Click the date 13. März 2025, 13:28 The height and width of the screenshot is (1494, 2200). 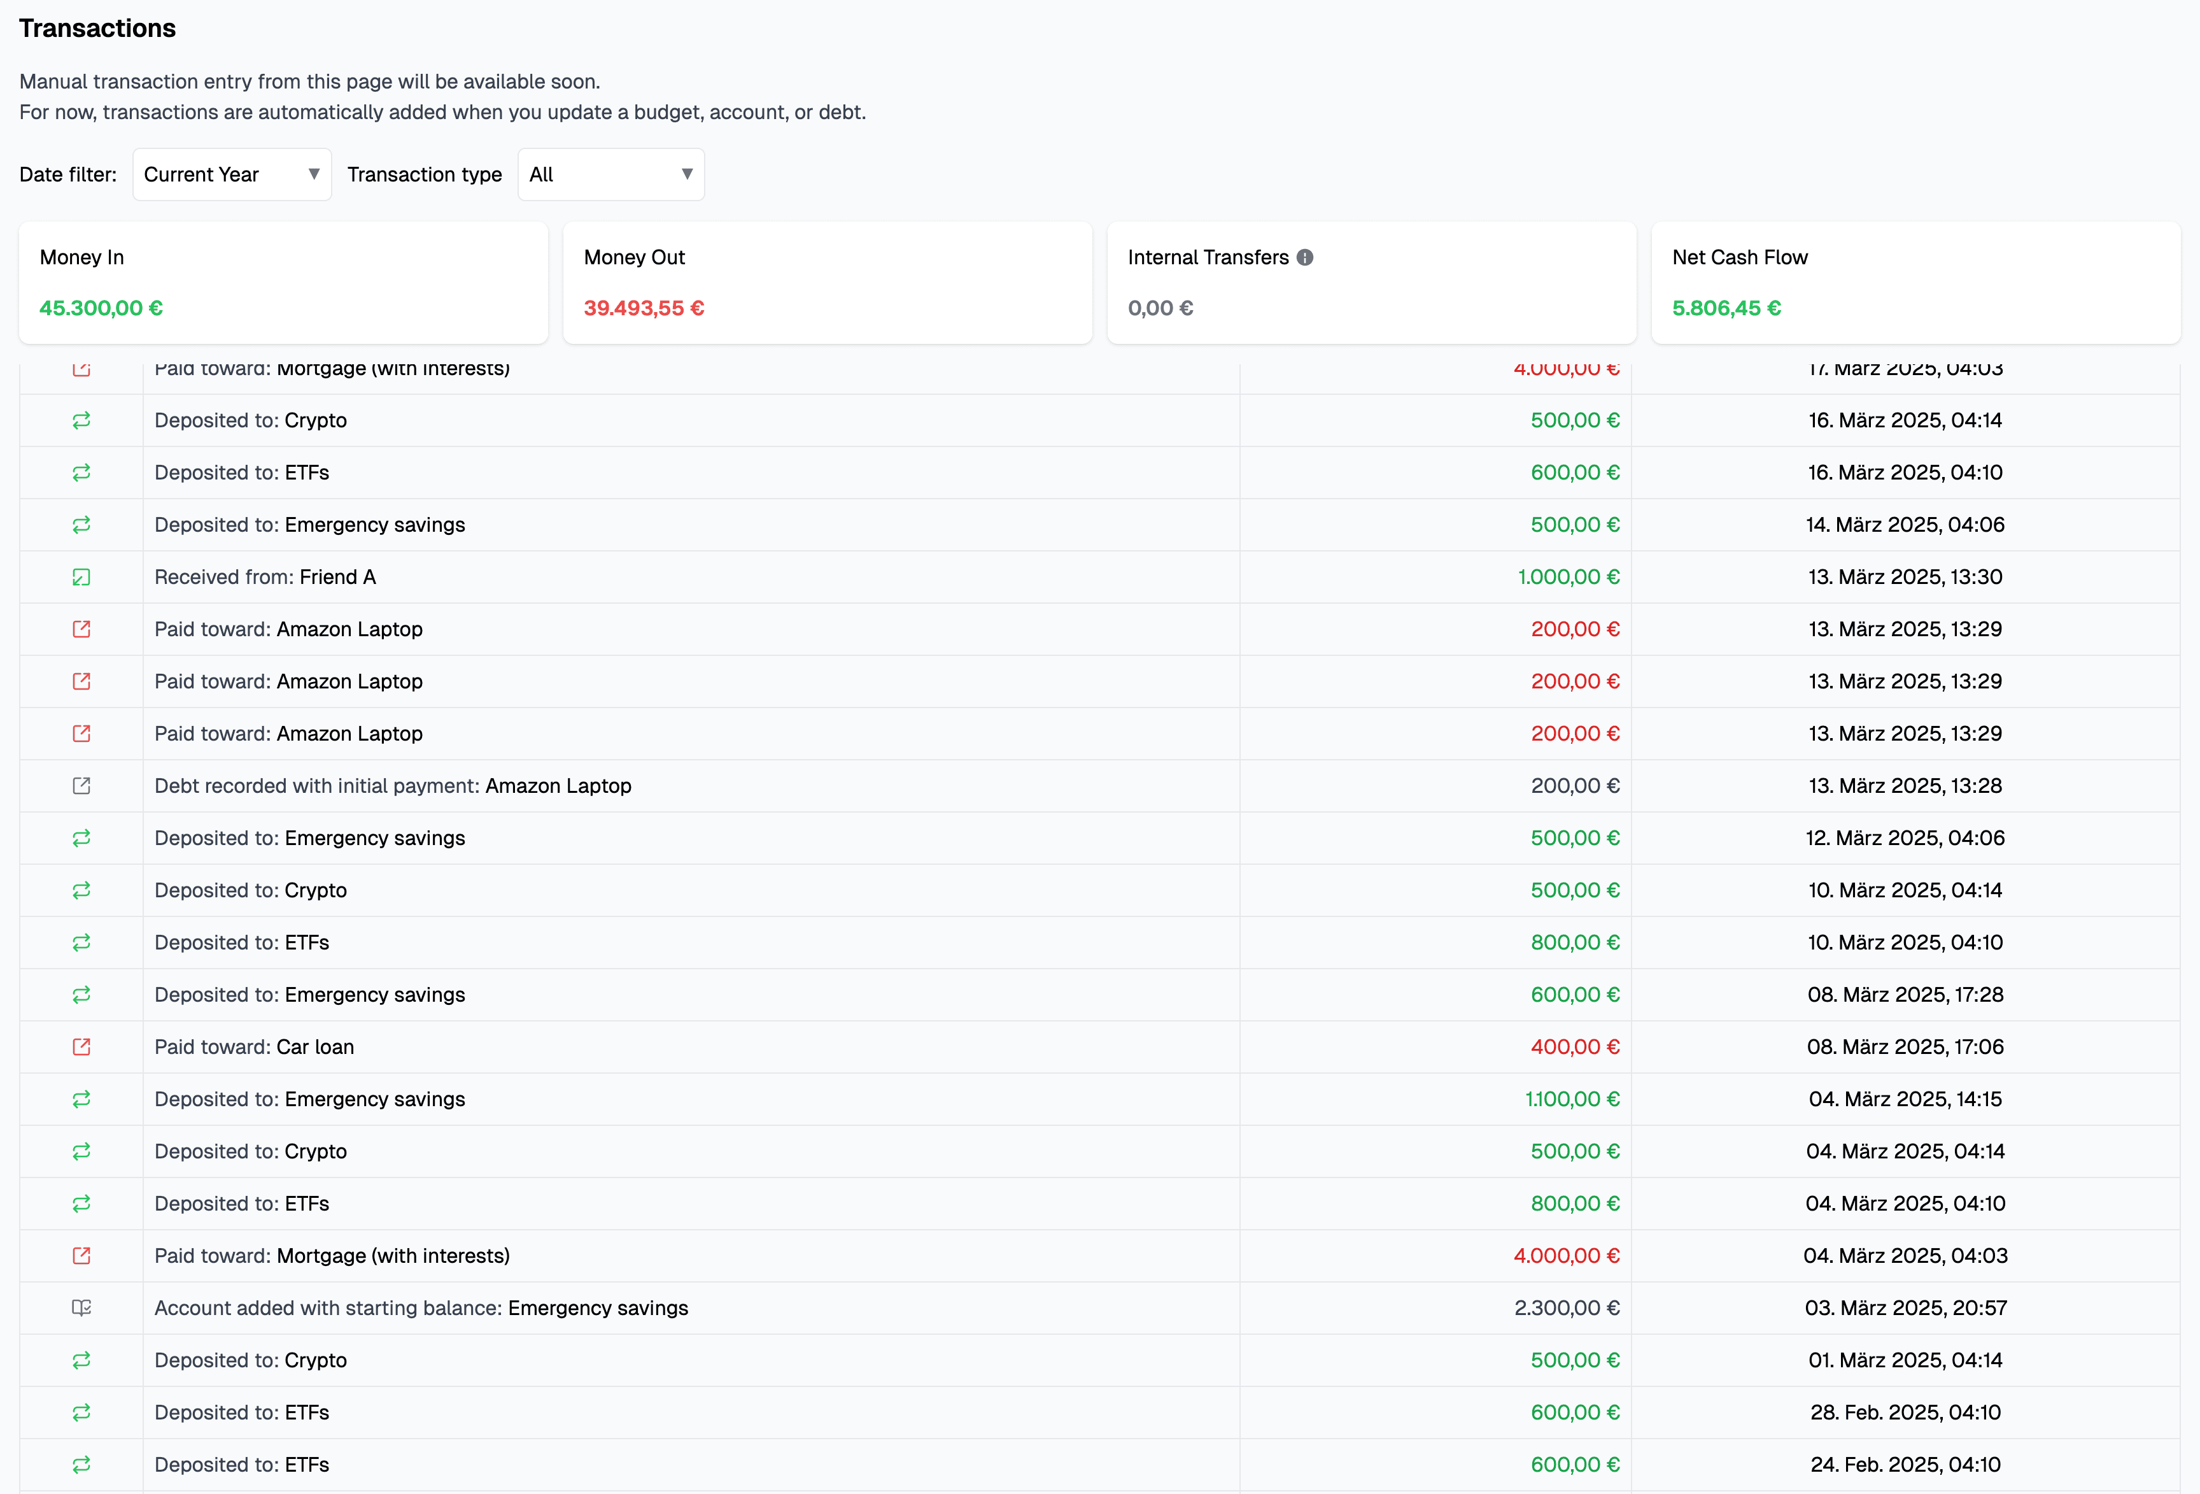1905,786
